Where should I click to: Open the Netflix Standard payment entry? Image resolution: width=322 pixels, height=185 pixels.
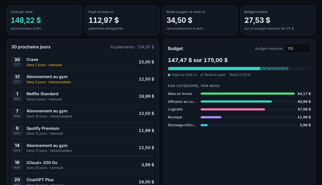[83, 96]
